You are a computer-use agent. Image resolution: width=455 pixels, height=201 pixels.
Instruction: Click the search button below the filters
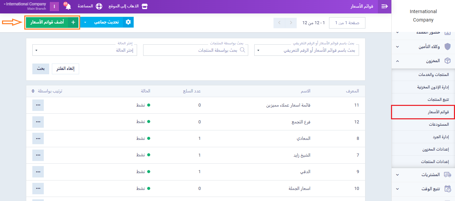41,69
